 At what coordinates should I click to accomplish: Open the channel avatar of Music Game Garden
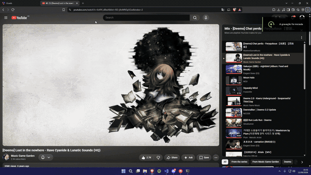(6, 157)
